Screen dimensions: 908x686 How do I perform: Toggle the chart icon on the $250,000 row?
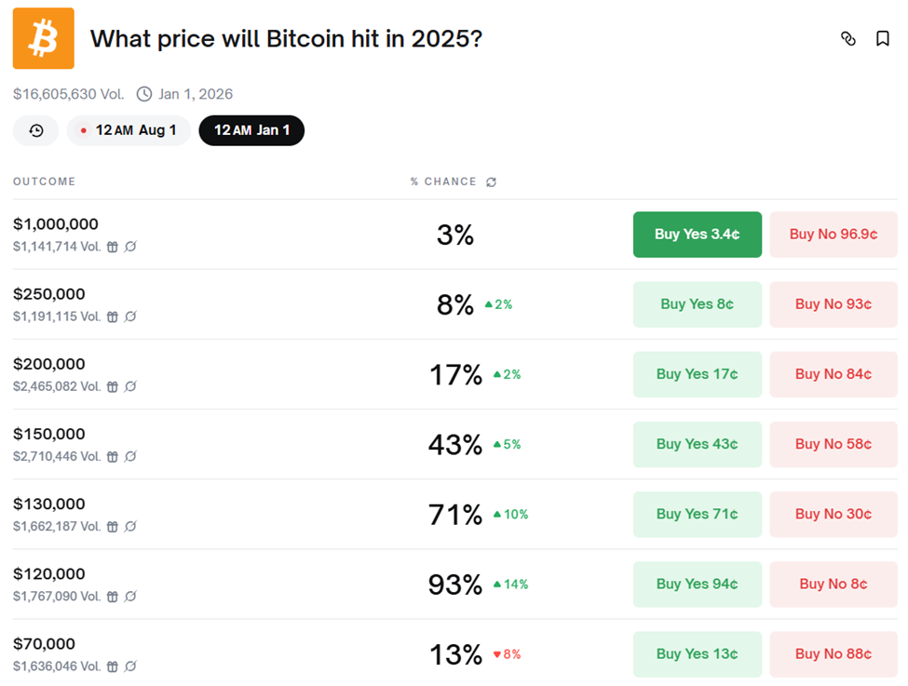(131, 316)
